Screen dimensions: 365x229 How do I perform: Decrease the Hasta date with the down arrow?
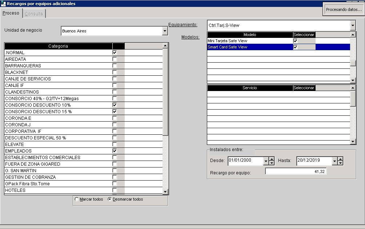340,163
